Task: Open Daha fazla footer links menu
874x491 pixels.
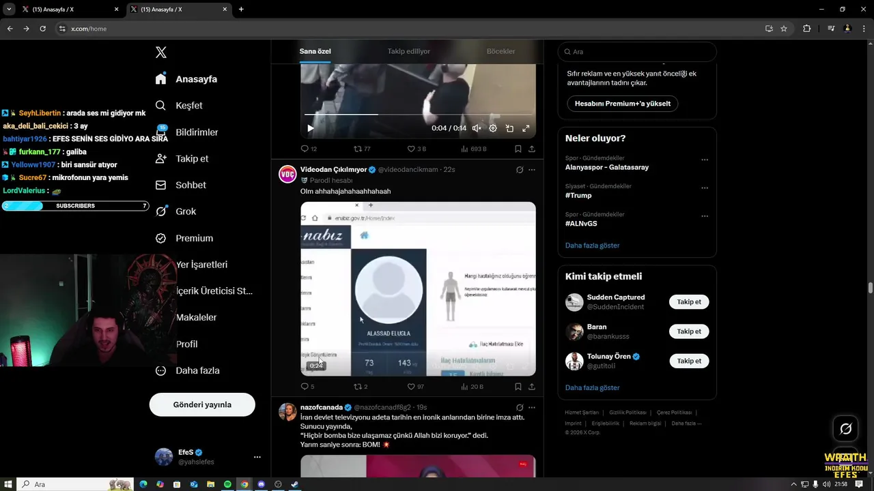Action: tap(686, 423)
